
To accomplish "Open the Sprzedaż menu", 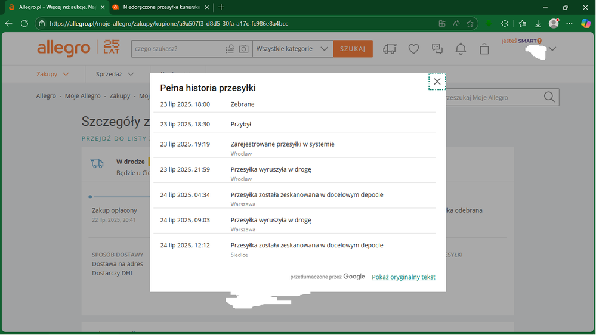I will 115,74.
